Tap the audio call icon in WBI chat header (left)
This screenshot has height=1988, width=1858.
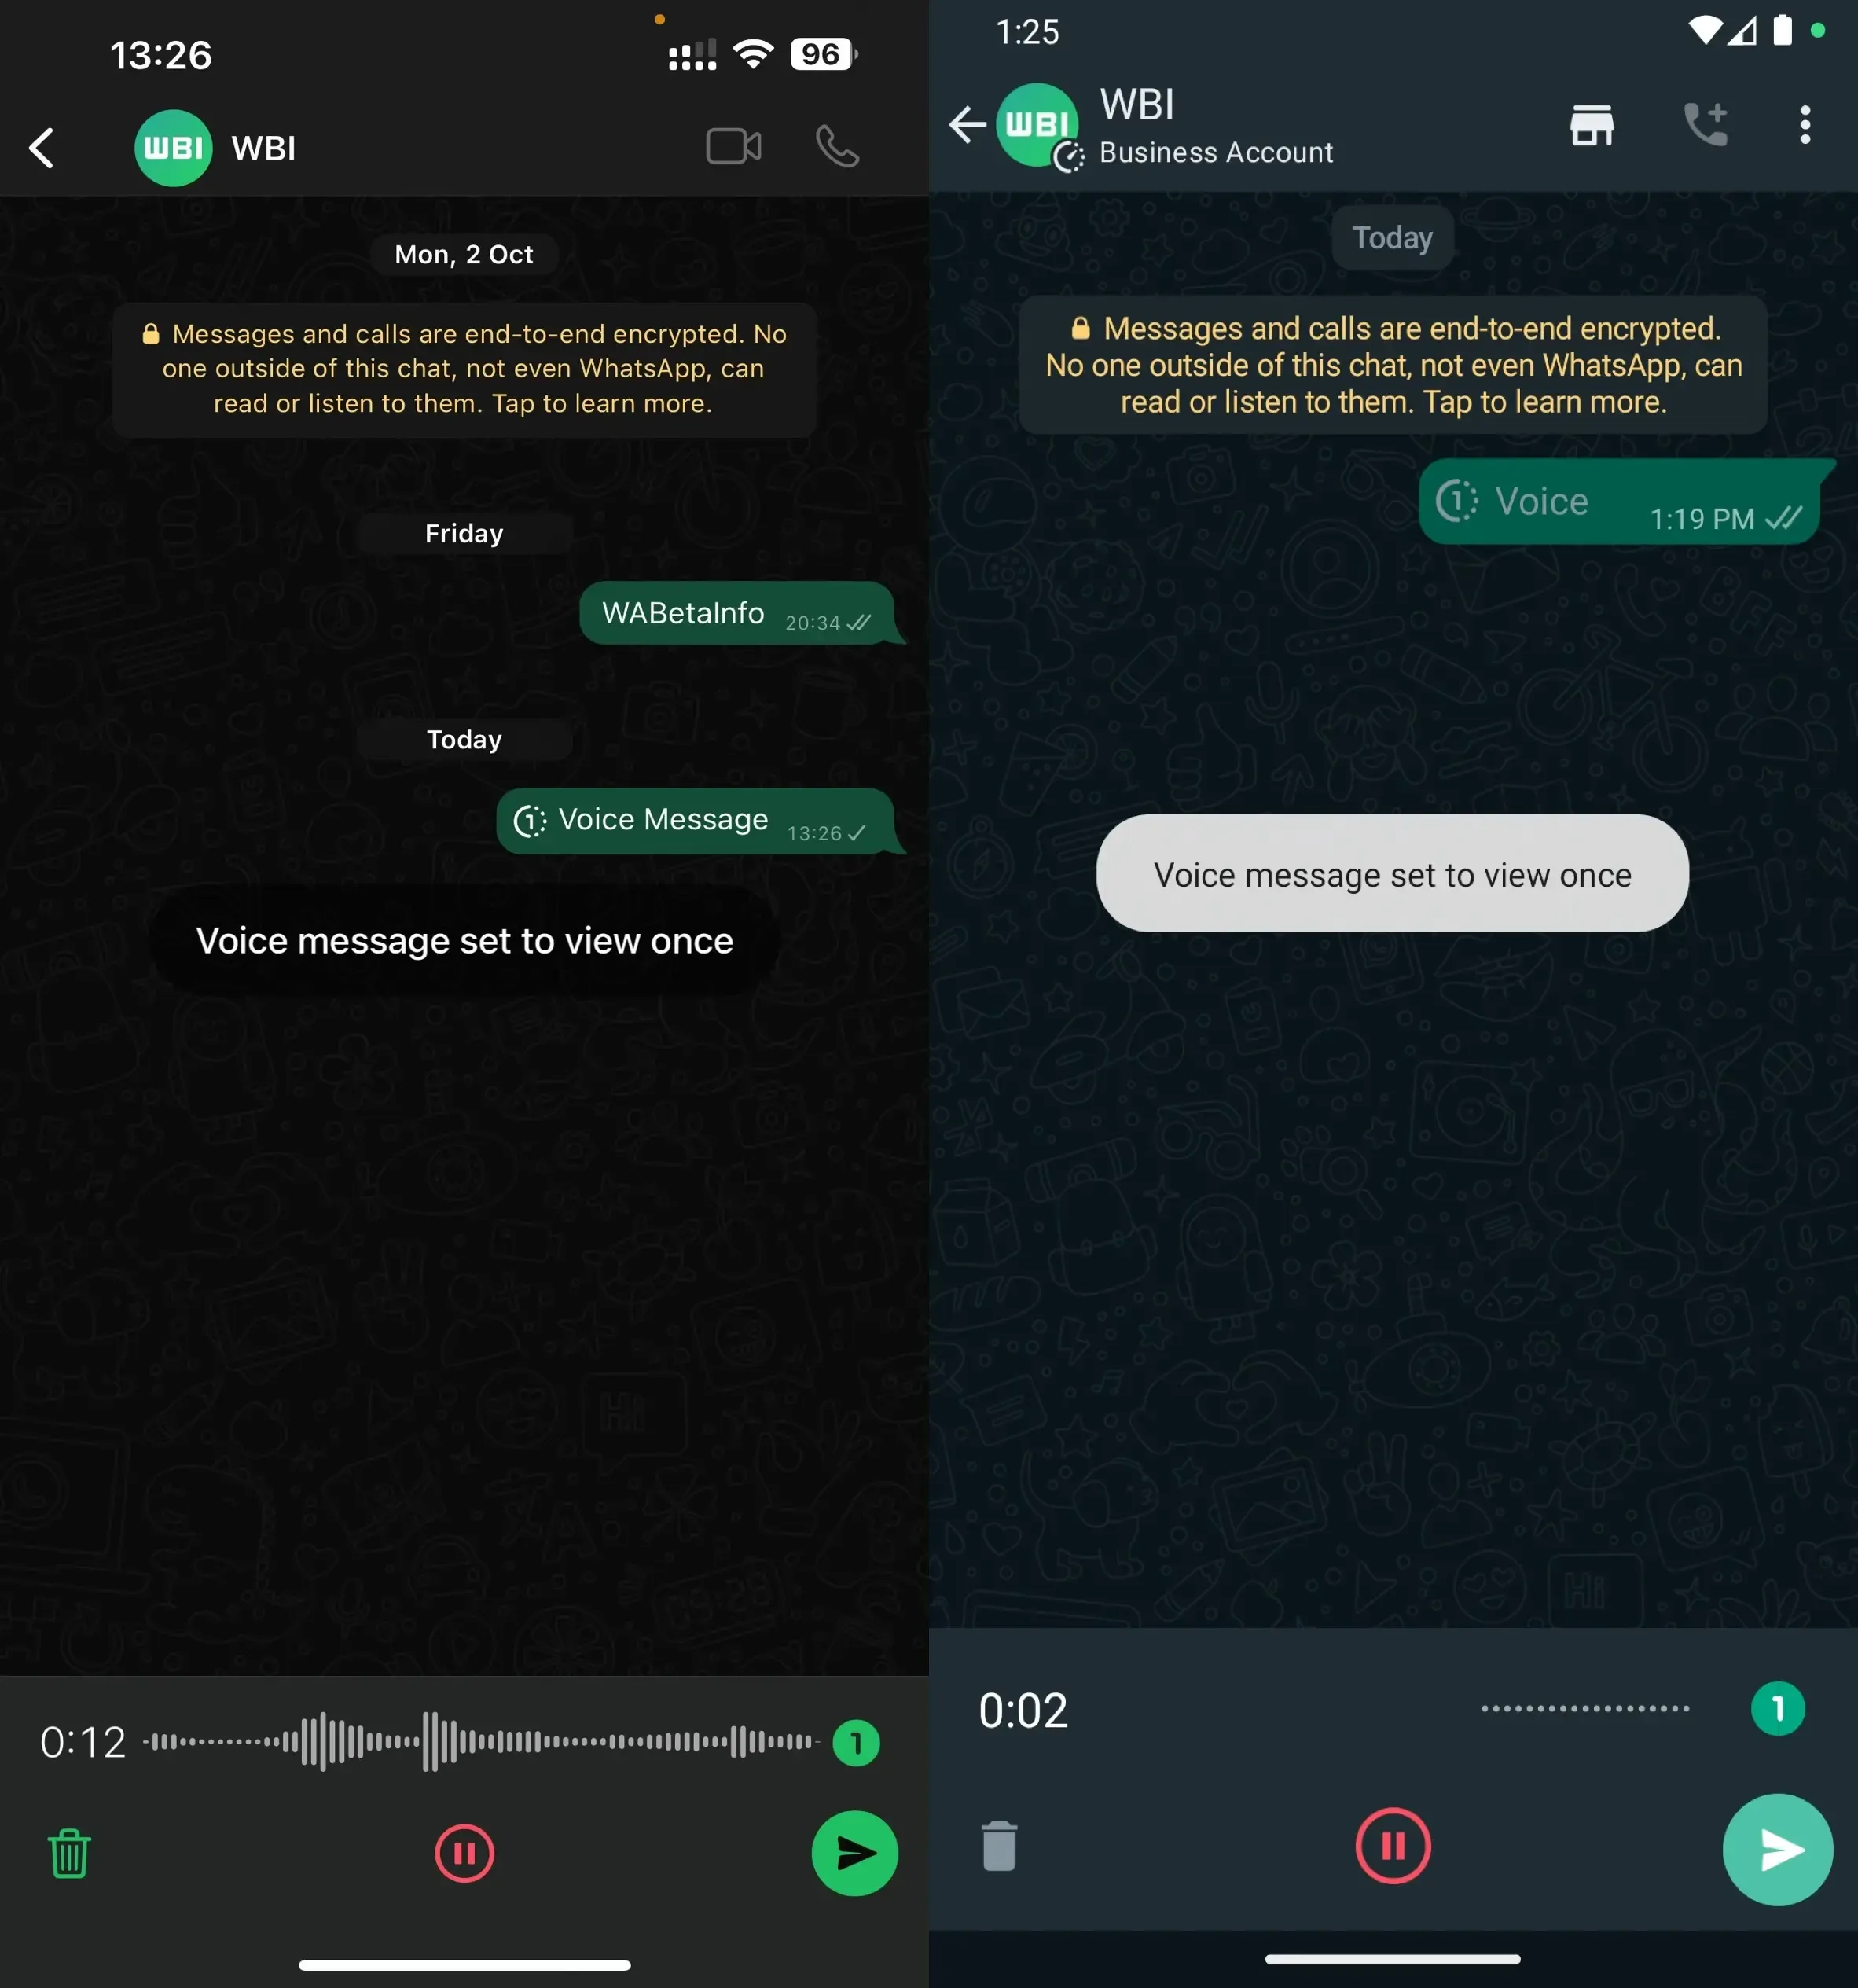[838, 147]
